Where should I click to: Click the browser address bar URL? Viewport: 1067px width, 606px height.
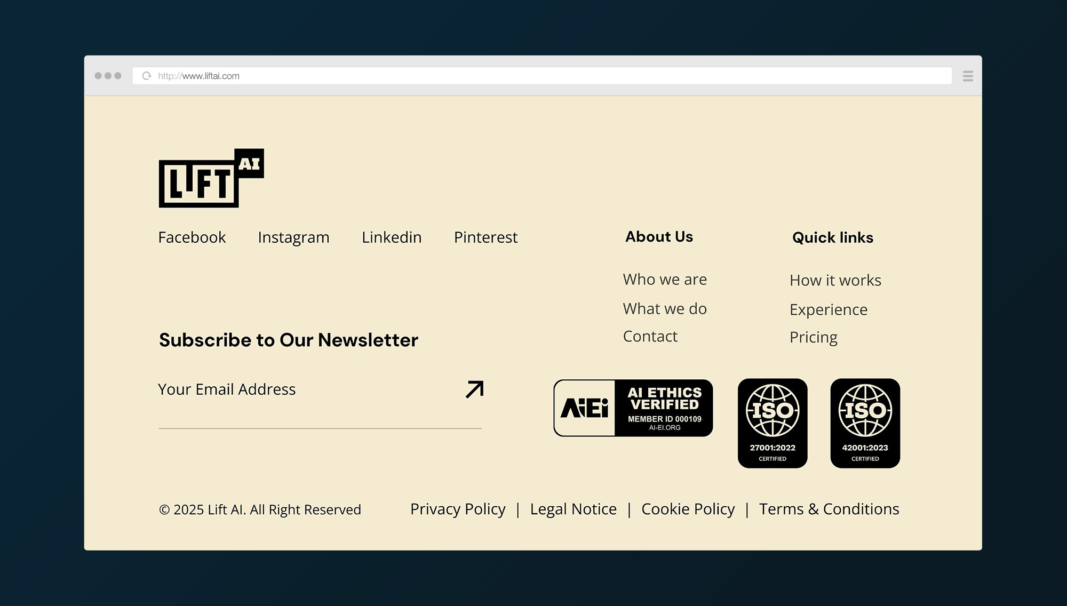click(x=198, y=76)
